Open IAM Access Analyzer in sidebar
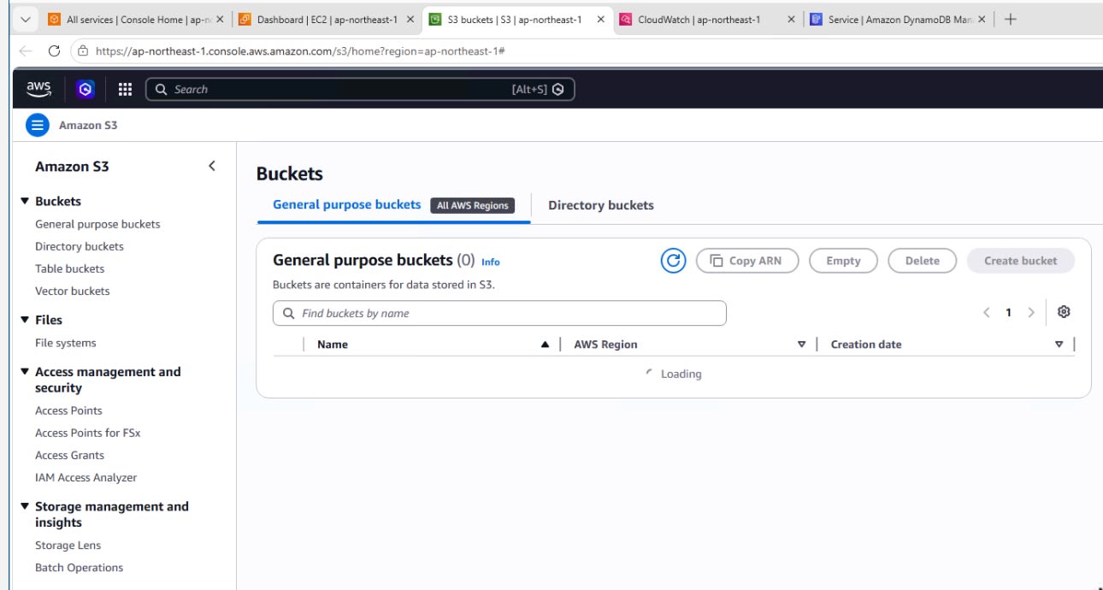 click(x=86, y=477)
